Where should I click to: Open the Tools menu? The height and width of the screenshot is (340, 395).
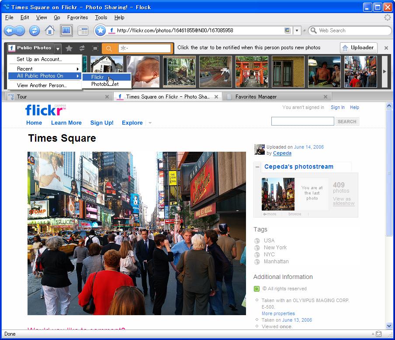101,17
